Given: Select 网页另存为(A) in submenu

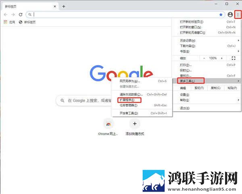Looking at the screenshot, I should [x=142, y=81].
